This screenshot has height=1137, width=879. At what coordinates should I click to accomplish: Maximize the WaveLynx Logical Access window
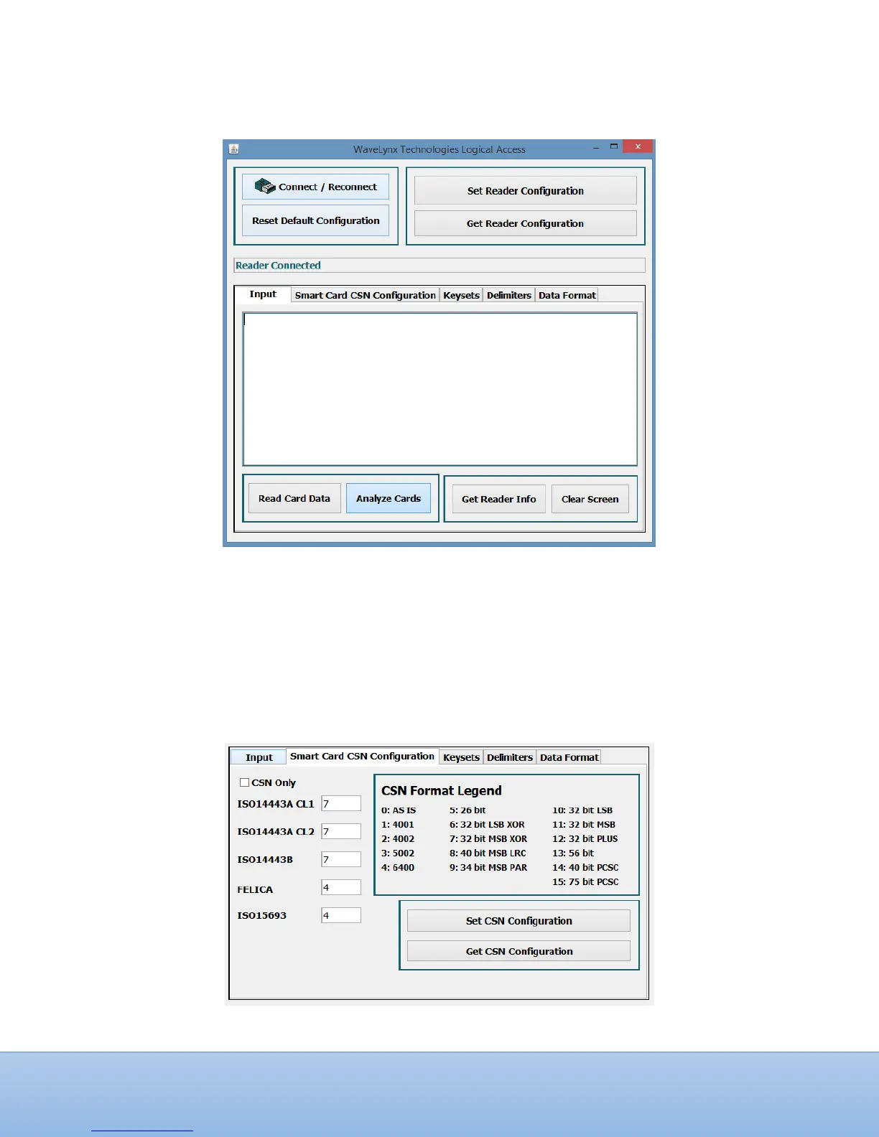[x=613, y=146]
